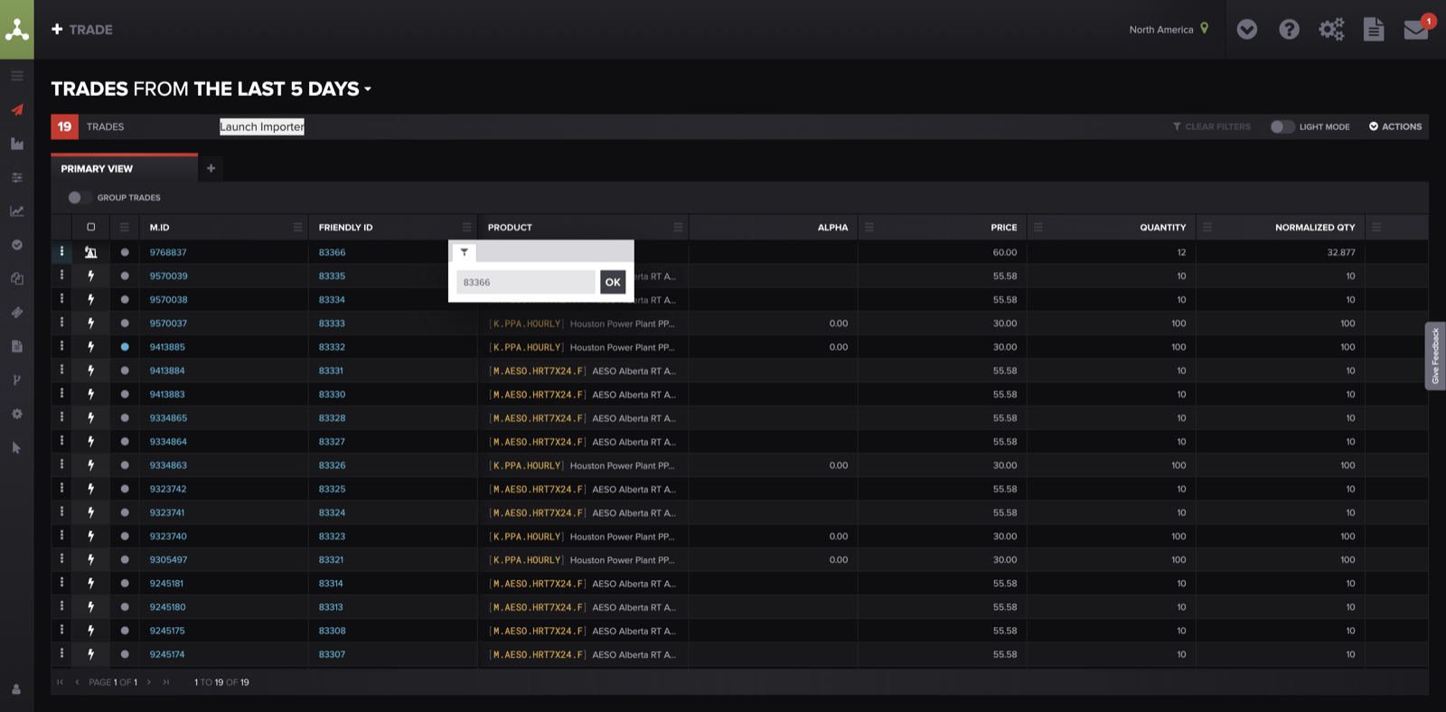Open the user profile icon at sidebar bottom
Screen dimensions: 1446x712
point(16,689)
